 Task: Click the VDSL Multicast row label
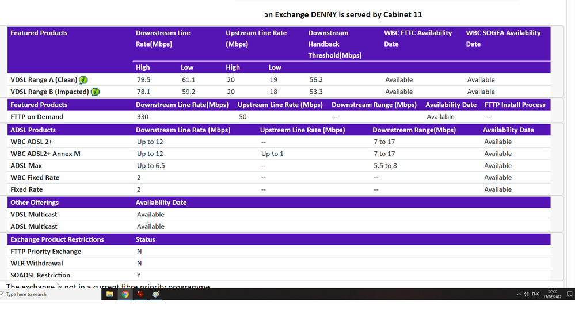tap(34, 215)
